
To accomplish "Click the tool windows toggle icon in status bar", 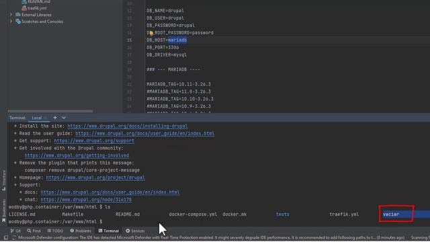I will [6, 237].
